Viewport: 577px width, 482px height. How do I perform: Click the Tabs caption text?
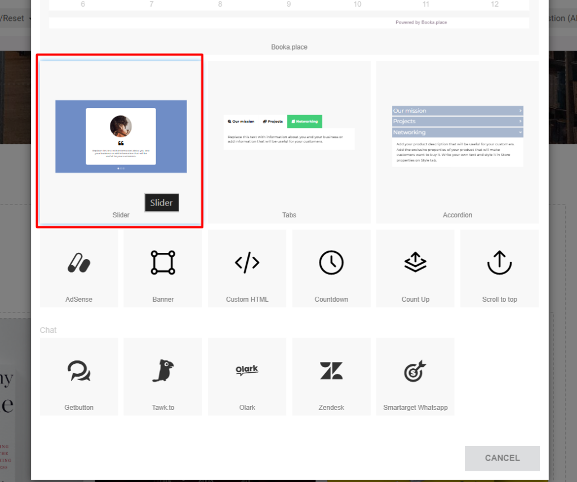tap(289, 215)
